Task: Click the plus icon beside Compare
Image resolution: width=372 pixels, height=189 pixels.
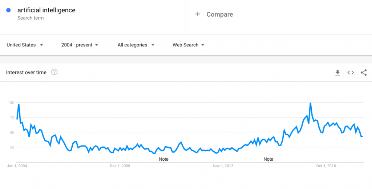Action: tap(198, 14)
